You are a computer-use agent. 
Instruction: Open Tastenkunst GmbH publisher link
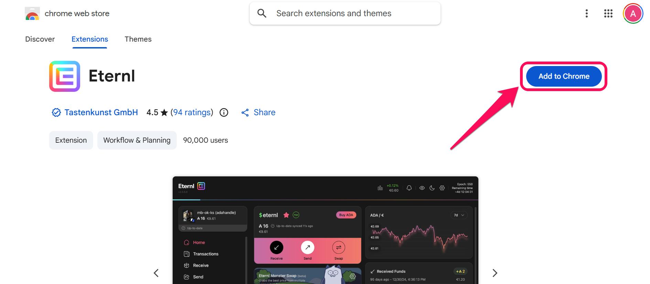point(101,112)
